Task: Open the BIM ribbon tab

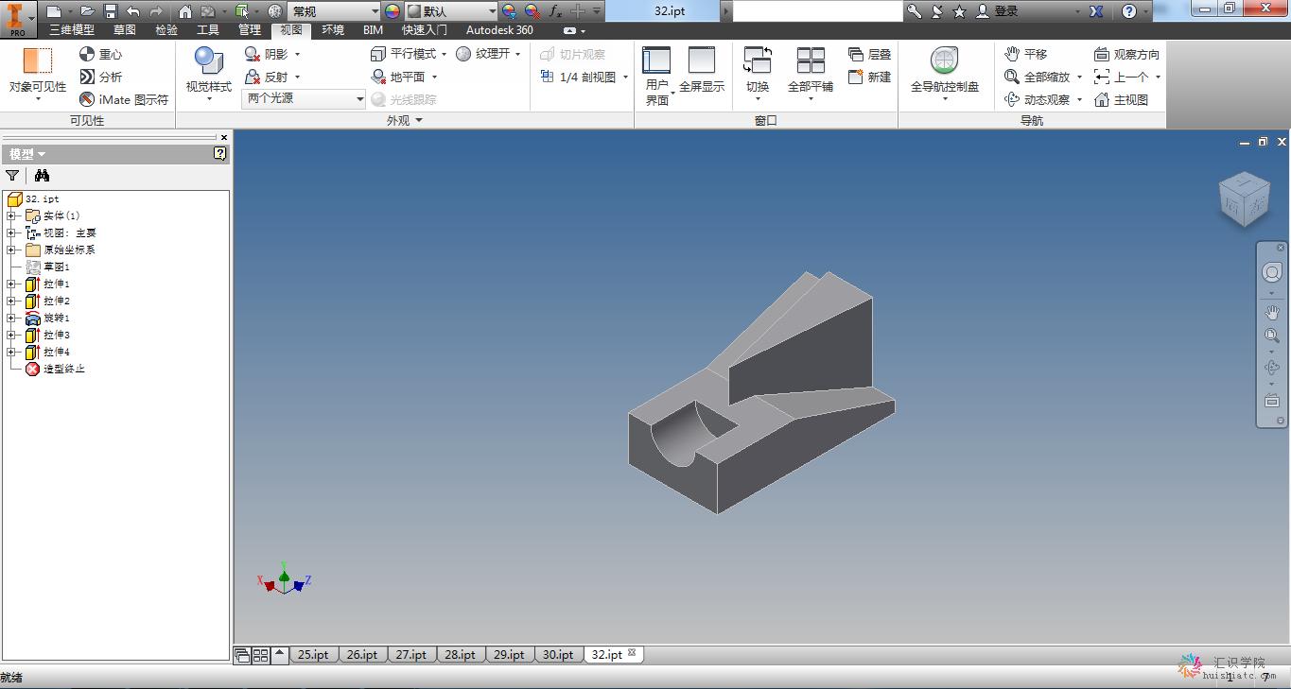Action: click(373, 30)
